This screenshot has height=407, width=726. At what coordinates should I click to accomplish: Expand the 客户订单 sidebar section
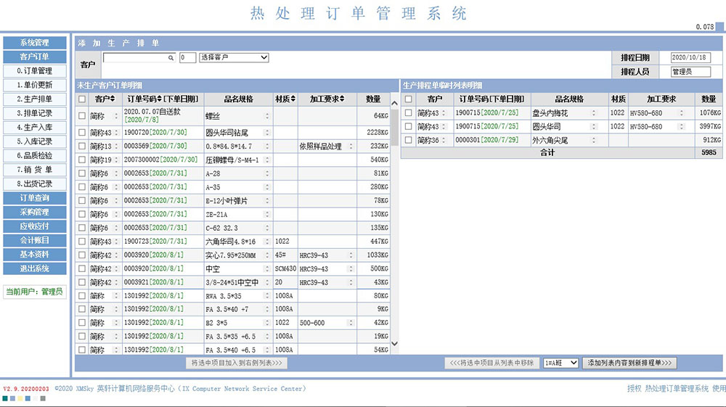click(x=34, y=57)
